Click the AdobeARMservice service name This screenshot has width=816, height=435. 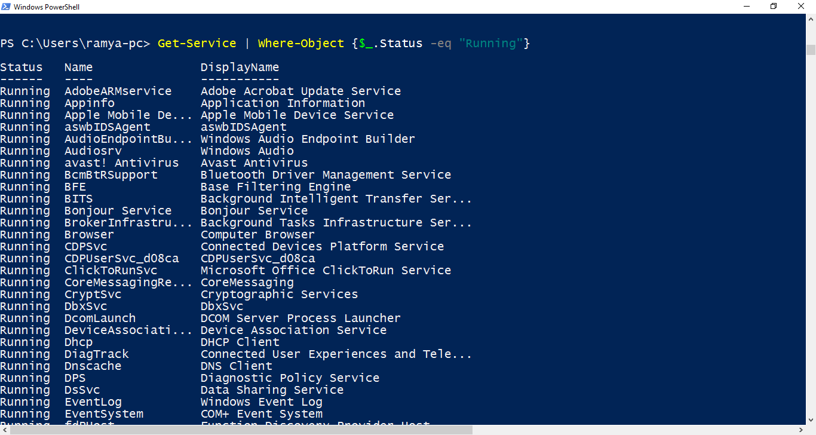pyautogui.click(x=118, y=91)
